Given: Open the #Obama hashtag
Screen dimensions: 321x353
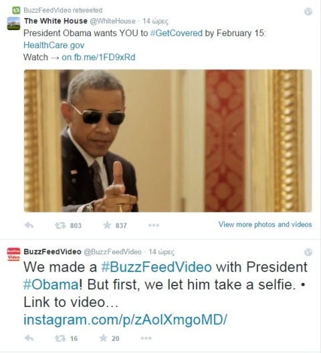Looking at the screenshot, I should 51,285.
